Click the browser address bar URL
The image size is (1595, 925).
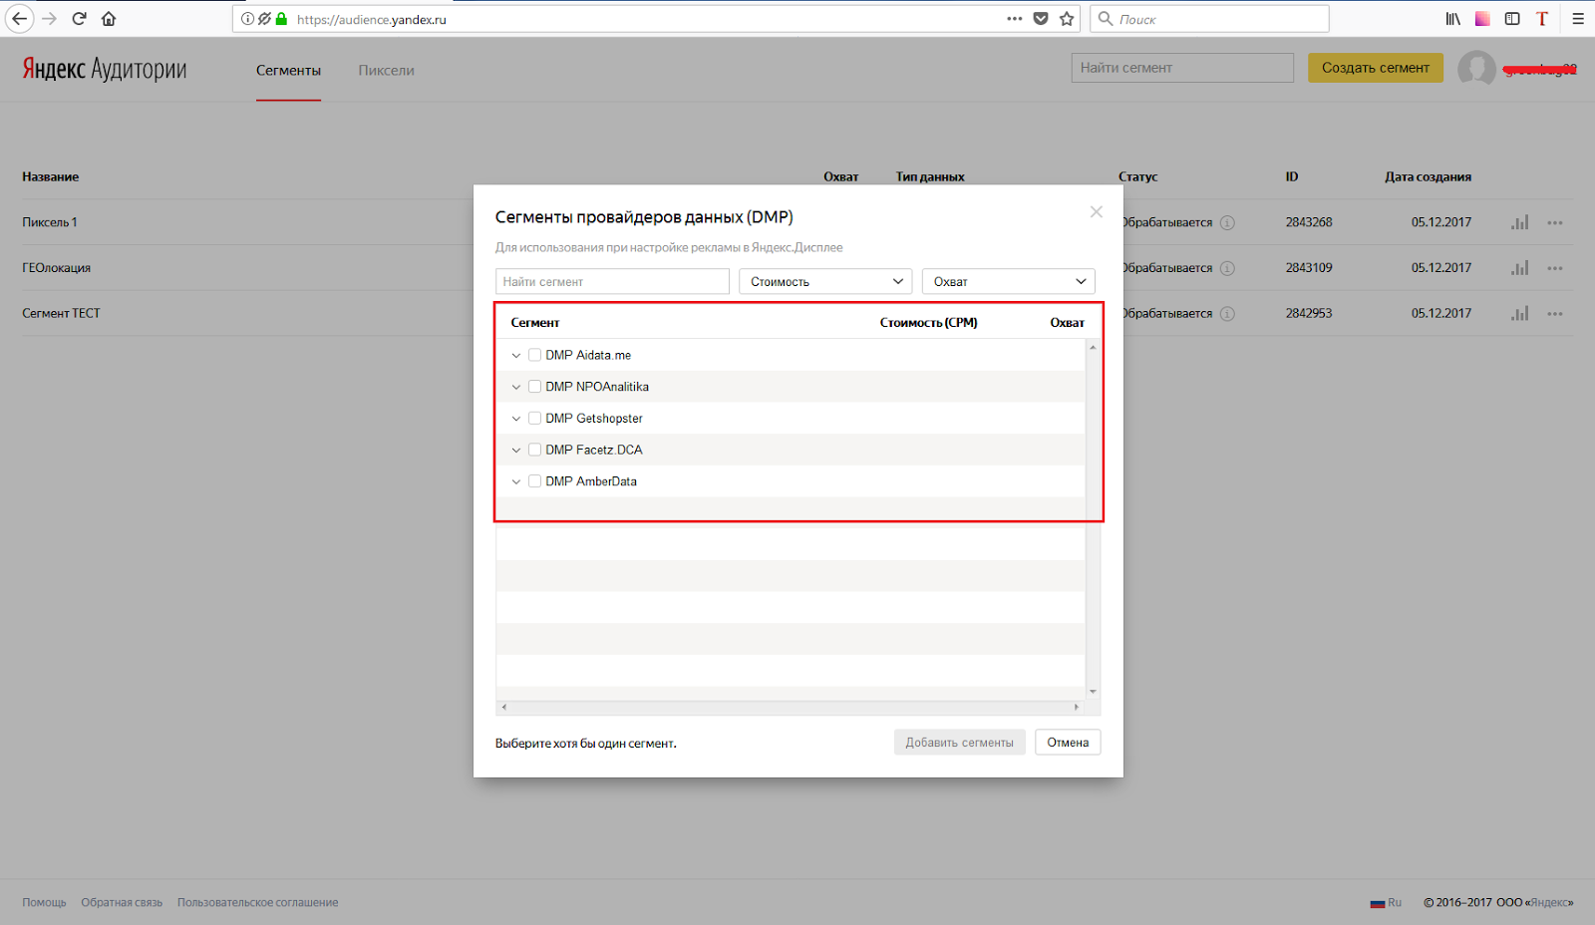371,19
